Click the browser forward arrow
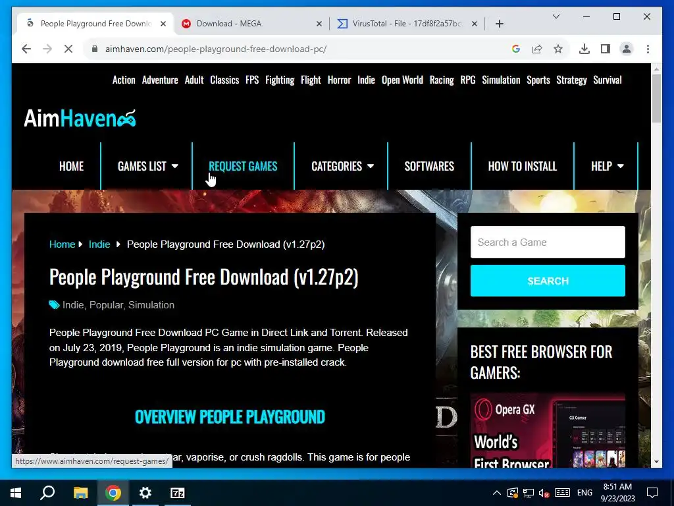The width and height of the screenshot is (674, 506). pos(47,49)
